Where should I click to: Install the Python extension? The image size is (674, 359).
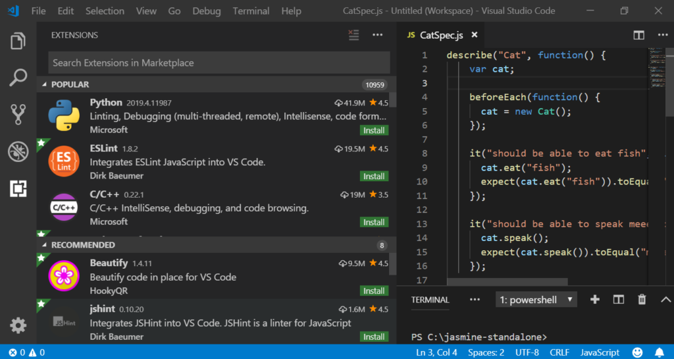[374, 130]
